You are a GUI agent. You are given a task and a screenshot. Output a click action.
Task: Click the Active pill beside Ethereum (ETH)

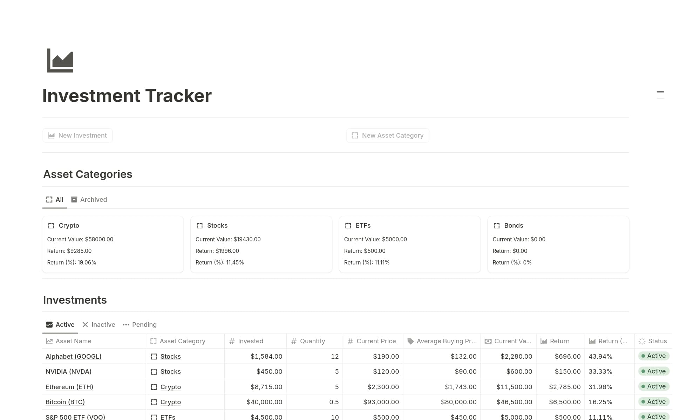[653, 386]
